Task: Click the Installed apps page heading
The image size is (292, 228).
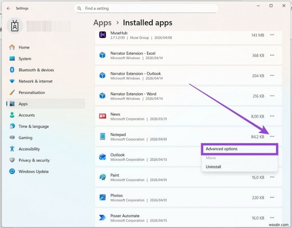Action: (147, 23)
